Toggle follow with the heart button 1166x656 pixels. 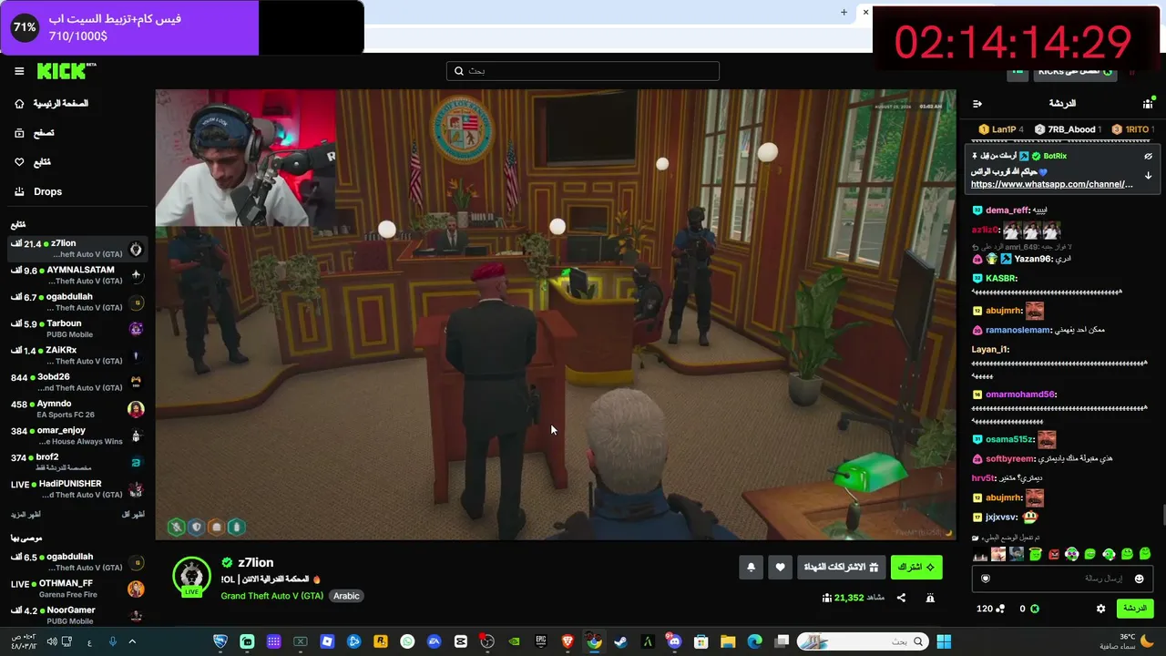click(780, 568)
